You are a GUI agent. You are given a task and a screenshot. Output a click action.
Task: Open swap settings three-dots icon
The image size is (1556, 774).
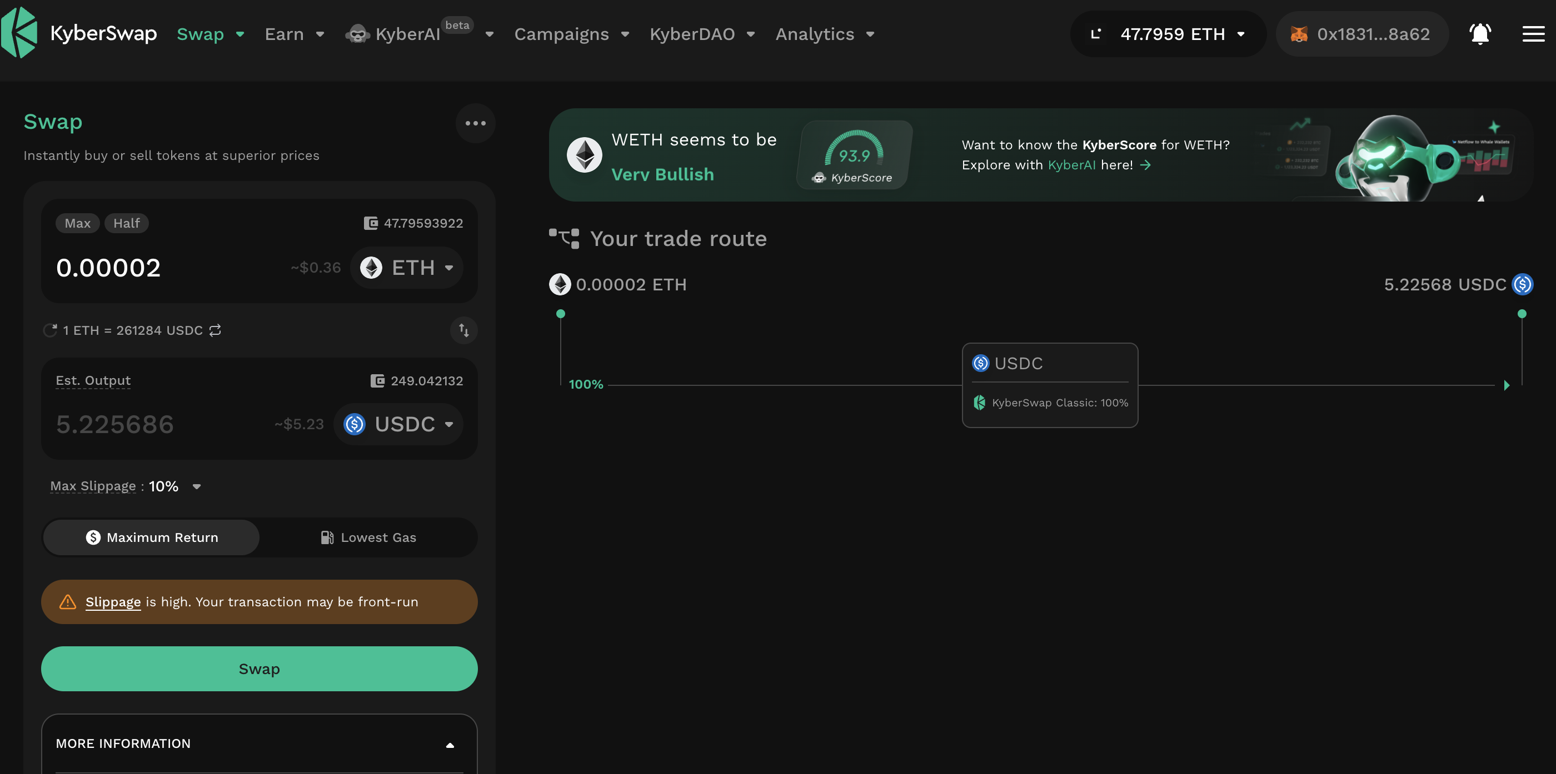click(x=475, y=123)
